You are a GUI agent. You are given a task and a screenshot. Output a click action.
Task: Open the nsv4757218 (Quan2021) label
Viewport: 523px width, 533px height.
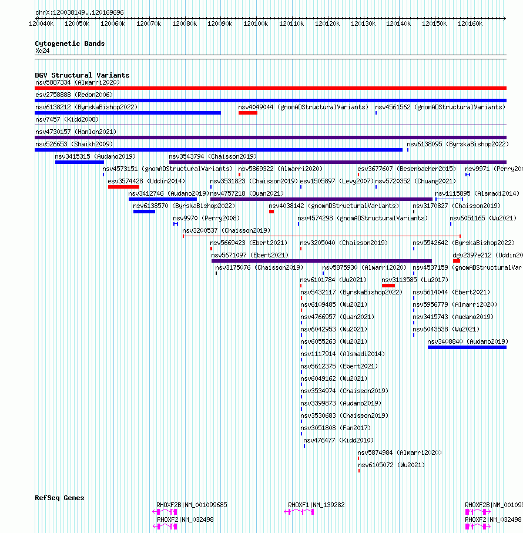tap(247, 194)
